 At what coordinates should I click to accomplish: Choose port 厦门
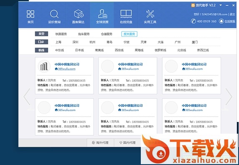(195, 42)
